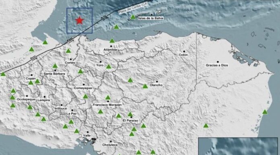Screen dimensions: 280x155
Task: Click the 'Choluteca' department label
Action: click(110, 145)
